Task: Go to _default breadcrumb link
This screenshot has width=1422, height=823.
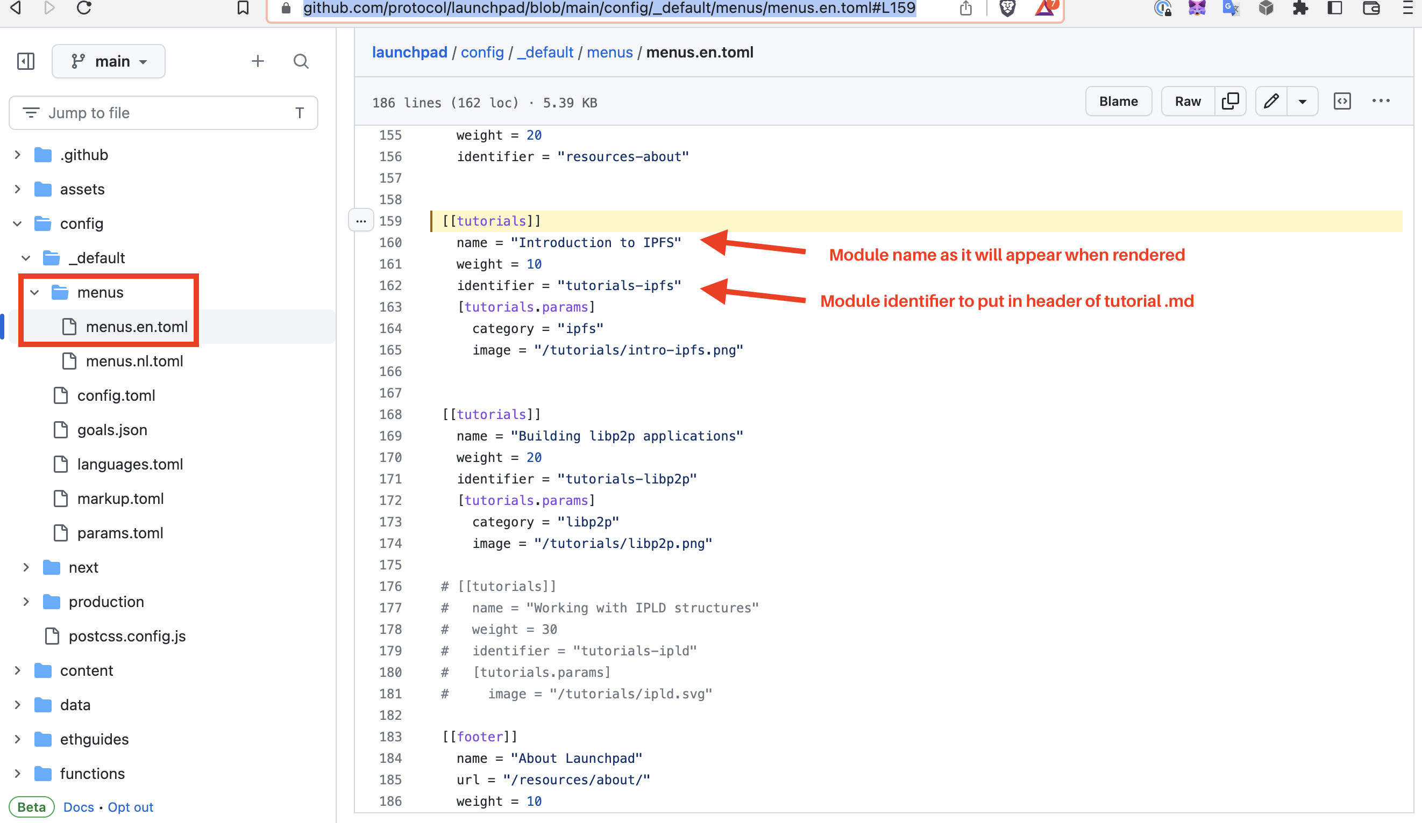Action: pyautogui.click(x=546, y=53)
